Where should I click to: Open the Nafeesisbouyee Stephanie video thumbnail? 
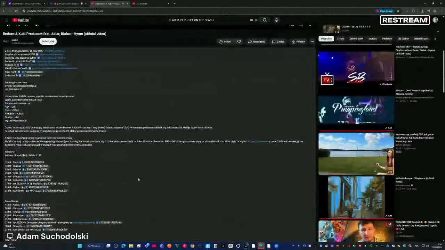(x=356, y=197)
